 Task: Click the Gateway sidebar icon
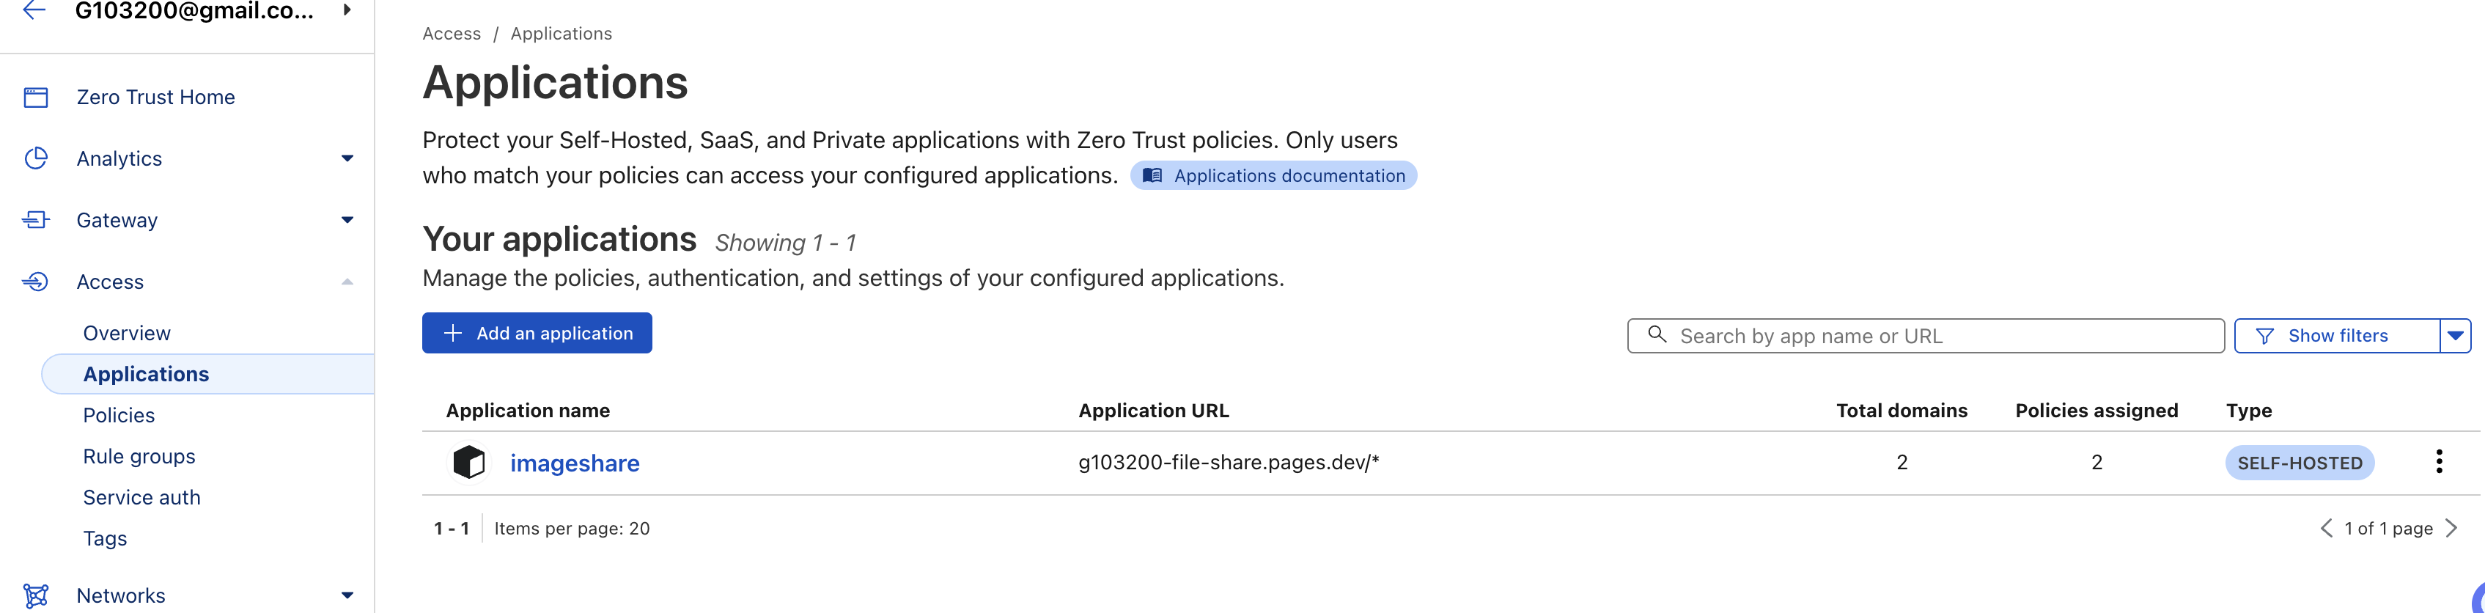tap(36, 220)
